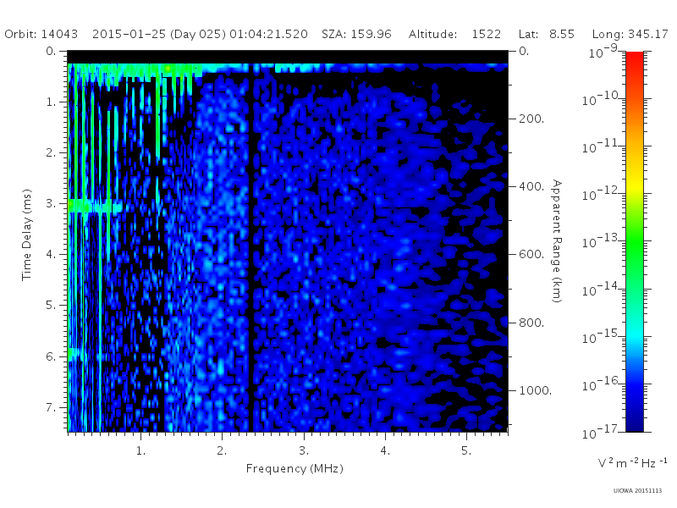This screenshot has height=508, width=677.
Task: Click the '6.' time delay tick label
Action: point(51,356)
